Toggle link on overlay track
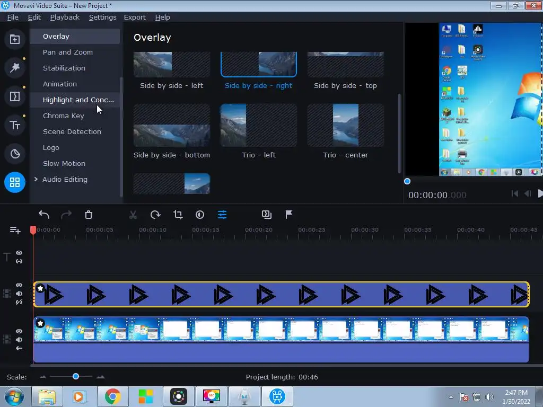 coord(19,303)
